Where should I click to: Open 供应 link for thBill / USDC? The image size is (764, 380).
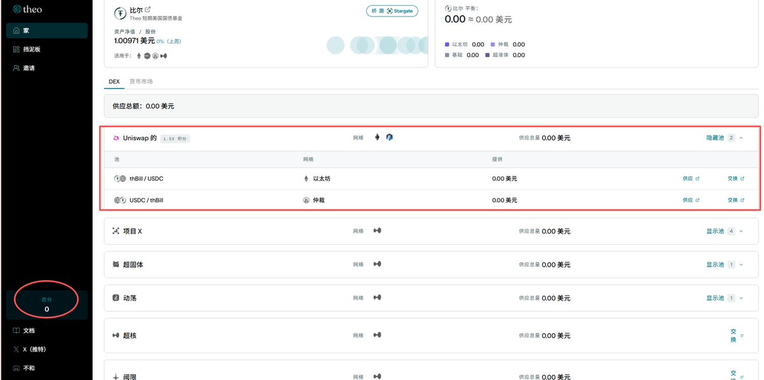[691, 179]
